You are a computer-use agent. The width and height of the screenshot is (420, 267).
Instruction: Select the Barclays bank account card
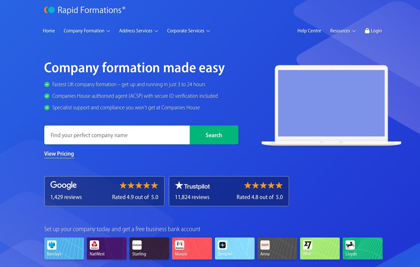coord(64,248)
